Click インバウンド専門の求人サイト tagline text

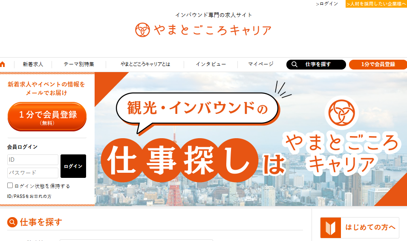click(214, 15)
